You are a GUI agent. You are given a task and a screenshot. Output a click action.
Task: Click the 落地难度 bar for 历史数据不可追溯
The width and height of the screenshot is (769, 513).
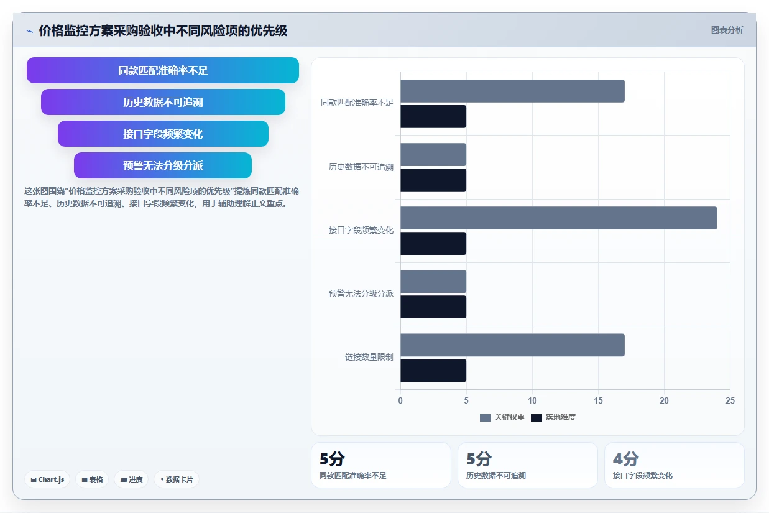(x=433, y=180)
